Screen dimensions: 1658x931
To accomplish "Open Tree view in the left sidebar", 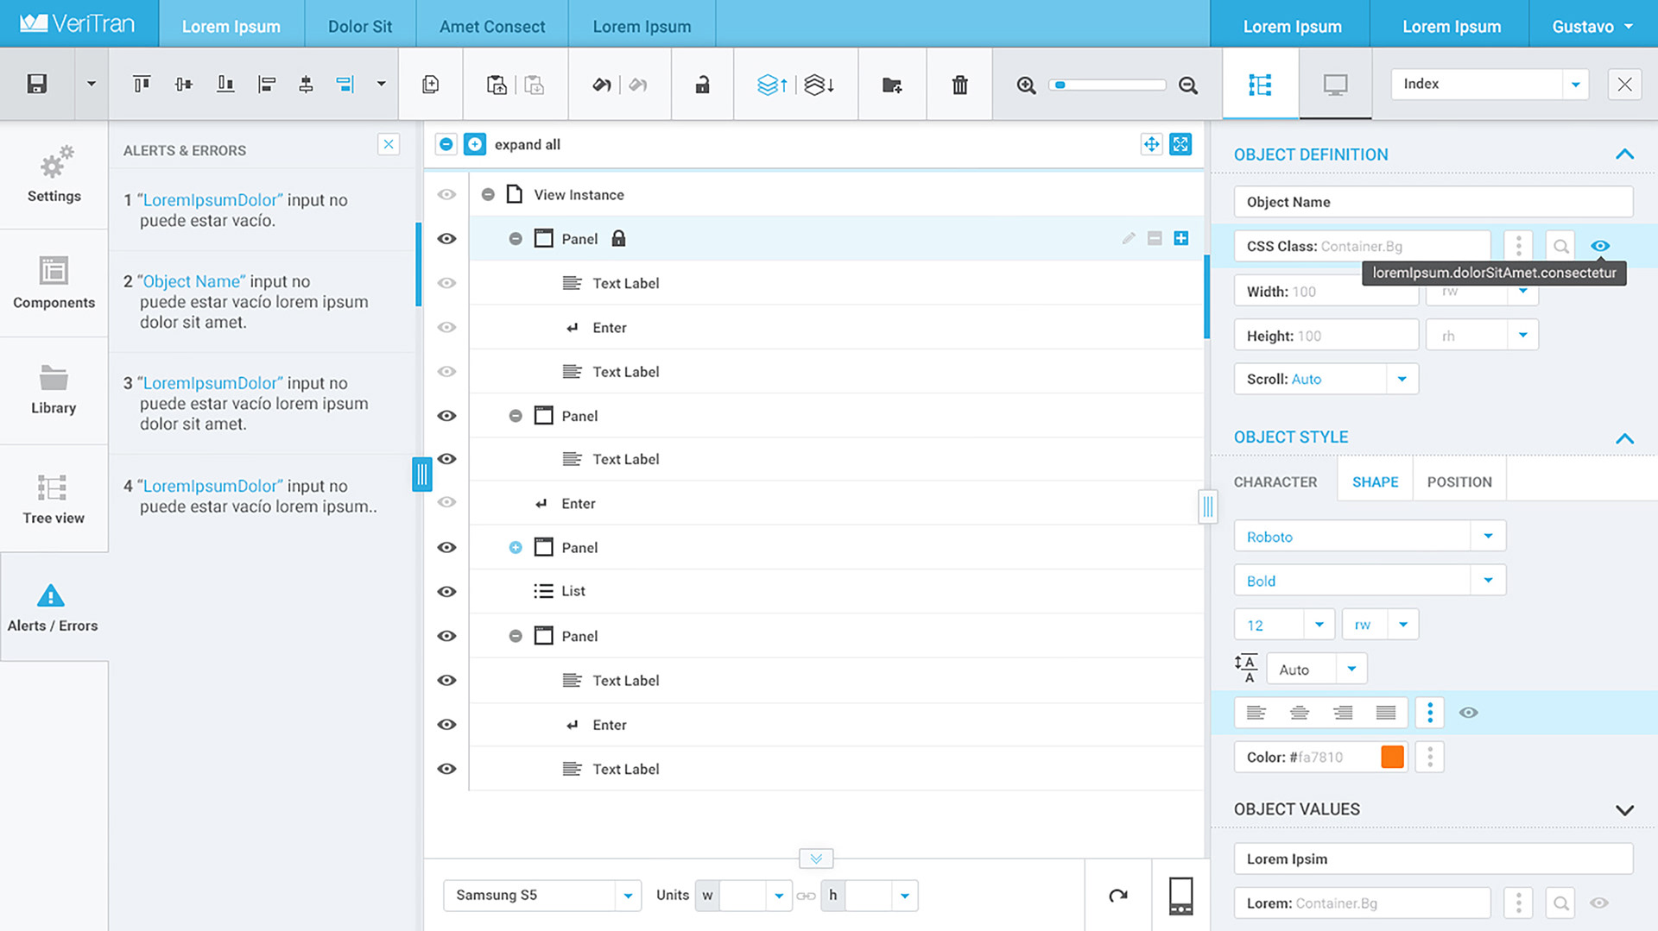I will tap(54, 498).
